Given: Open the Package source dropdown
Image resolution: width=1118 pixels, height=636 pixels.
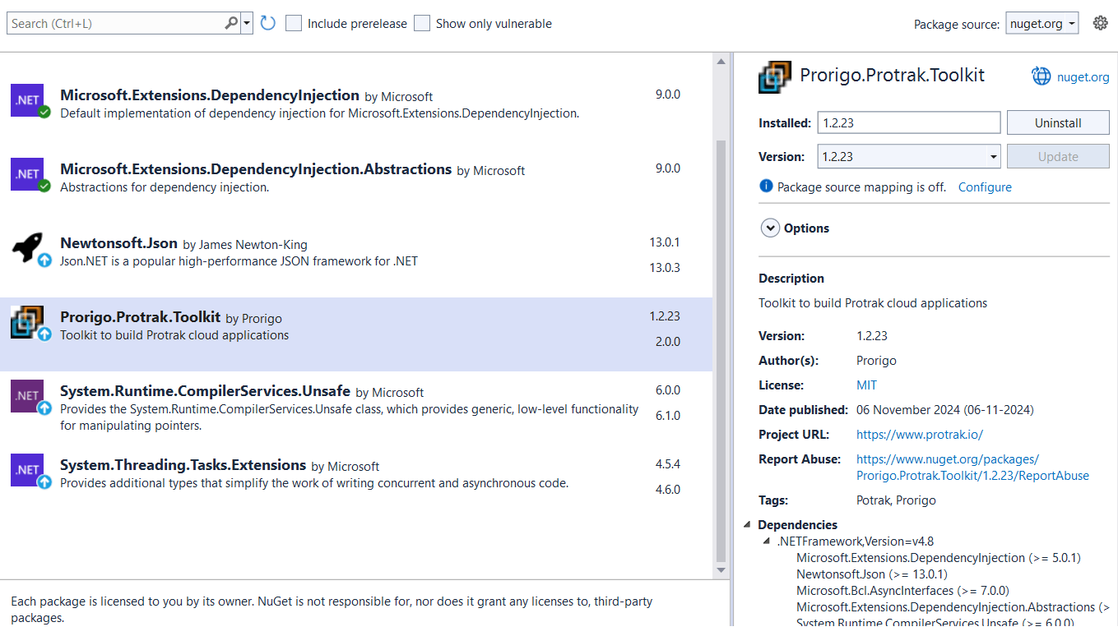Looking at the screenshot, I should 1042,24.
